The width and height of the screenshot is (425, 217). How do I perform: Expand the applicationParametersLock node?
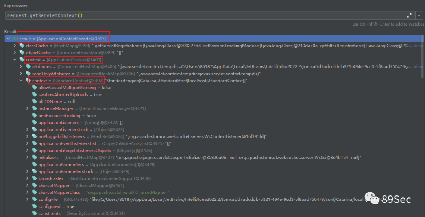(x=28, y=171)
